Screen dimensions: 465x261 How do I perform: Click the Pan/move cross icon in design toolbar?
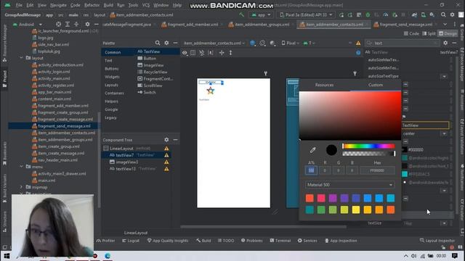coord(222,53)
